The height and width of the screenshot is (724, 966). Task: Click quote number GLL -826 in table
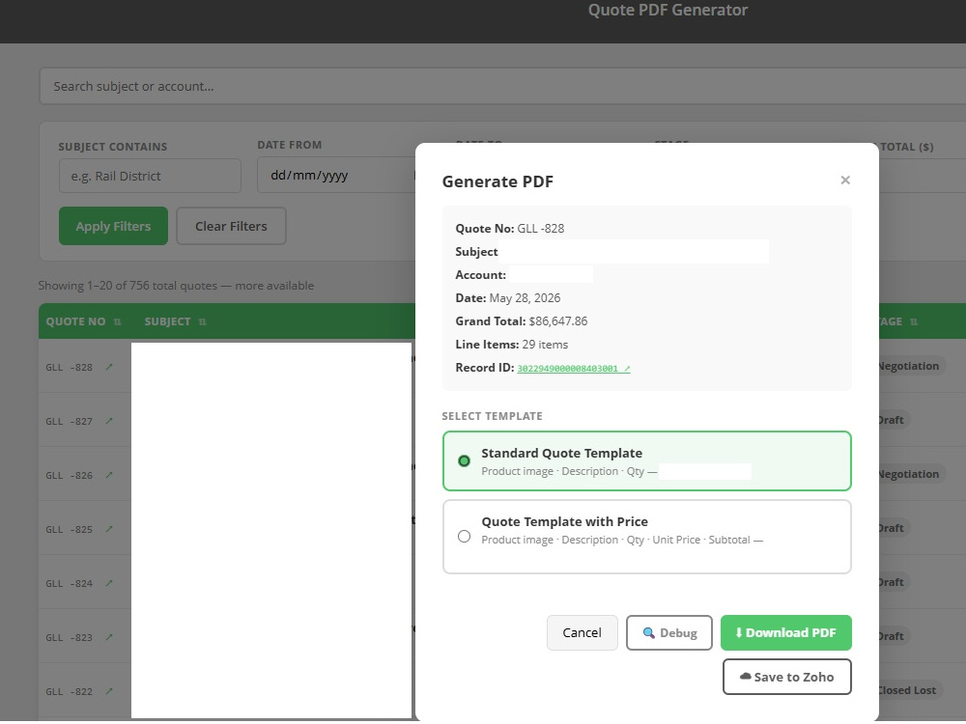click(69, 476)
